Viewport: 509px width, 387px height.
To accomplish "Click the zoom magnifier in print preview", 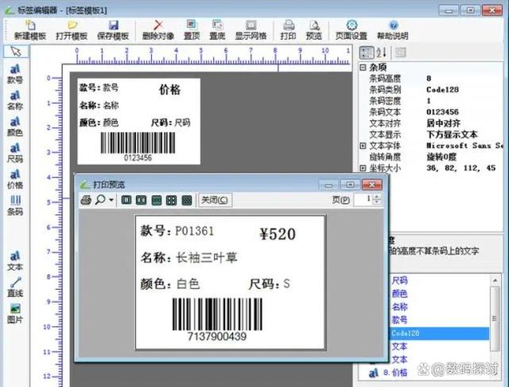I will coord(100,200).
